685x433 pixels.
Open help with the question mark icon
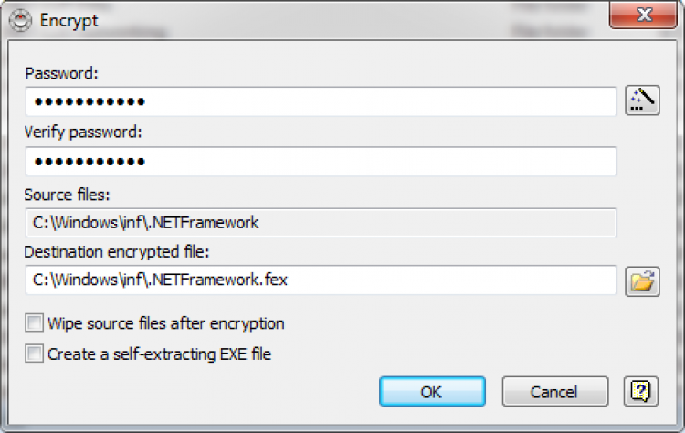641,392
